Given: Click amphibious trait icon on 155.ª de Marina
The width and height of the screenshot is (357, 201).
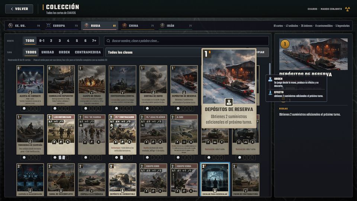Looking at the screenshot, I should tap(81, 125).
